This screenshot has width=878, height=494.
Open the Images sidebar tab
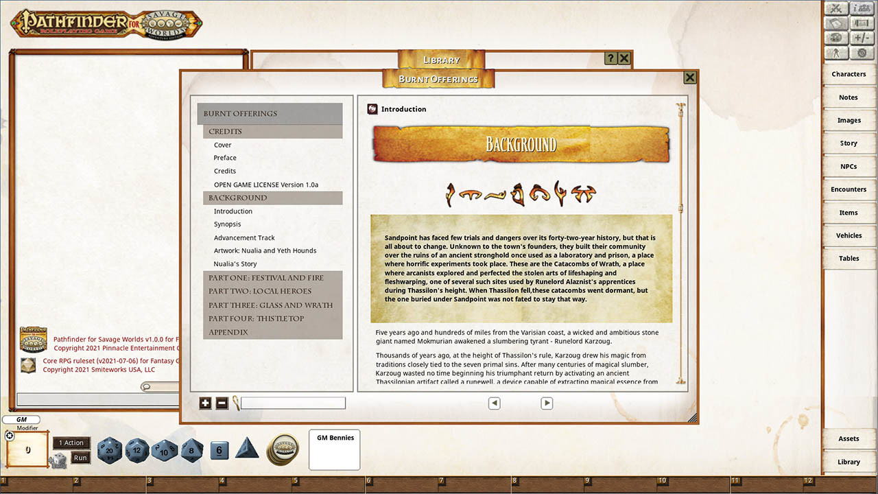click(x=849, y=120)
